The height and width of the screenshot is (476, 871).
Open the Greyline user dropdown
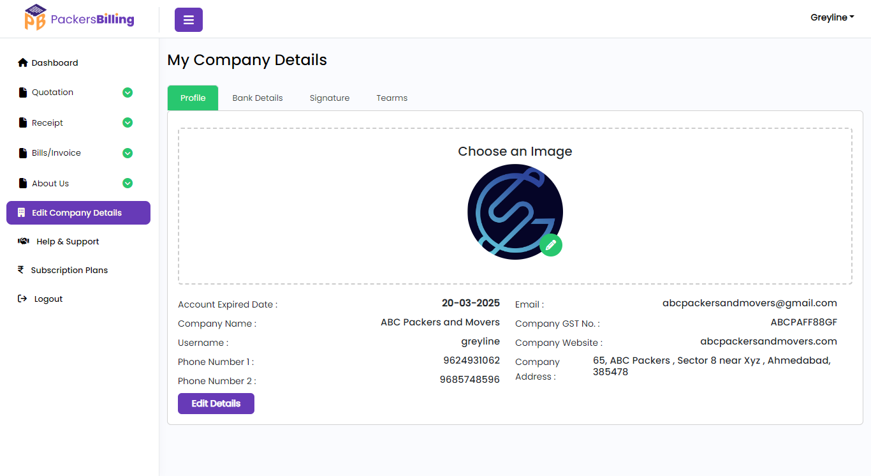click(831, 18)
